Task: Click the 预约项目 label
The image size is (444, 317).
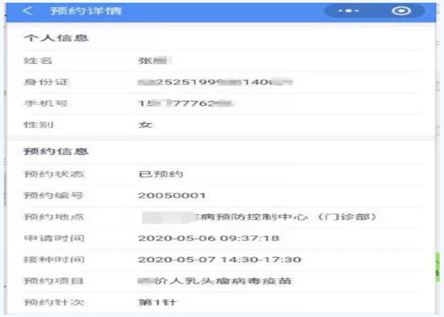Action: (x=53, y=281)
